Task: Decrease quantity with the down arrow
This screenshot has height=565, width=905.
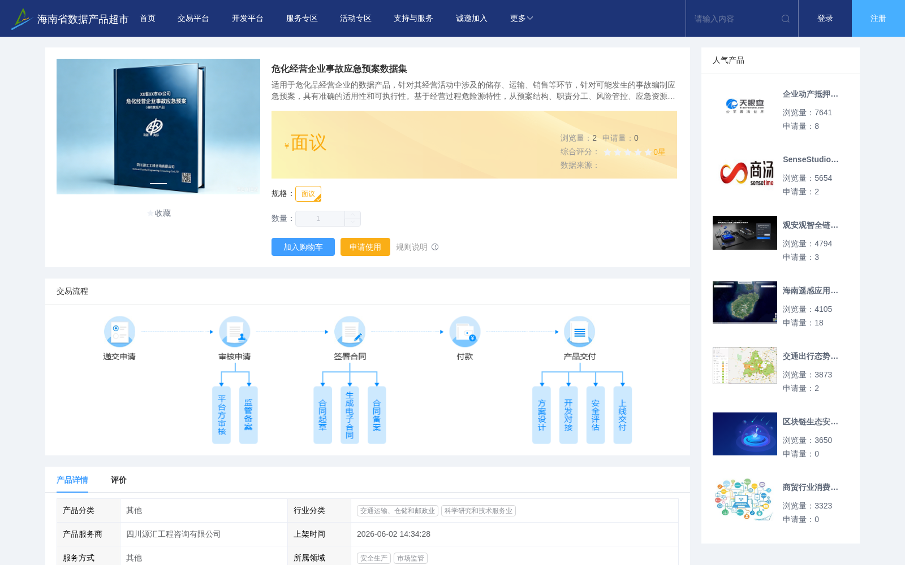Action: pyautogui.click(x=352, y=223)
